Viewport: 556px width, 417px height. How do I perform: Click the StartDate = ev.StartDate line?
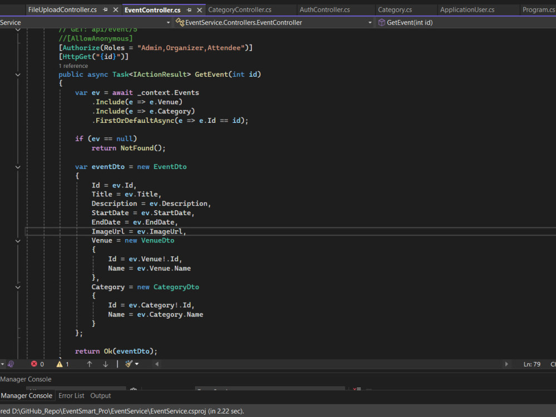pos(143,213)
